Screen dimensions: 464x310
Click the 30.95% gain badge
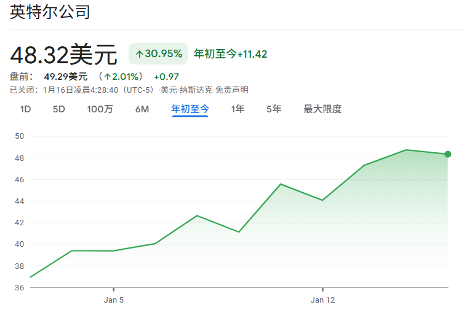pos(158,54)
